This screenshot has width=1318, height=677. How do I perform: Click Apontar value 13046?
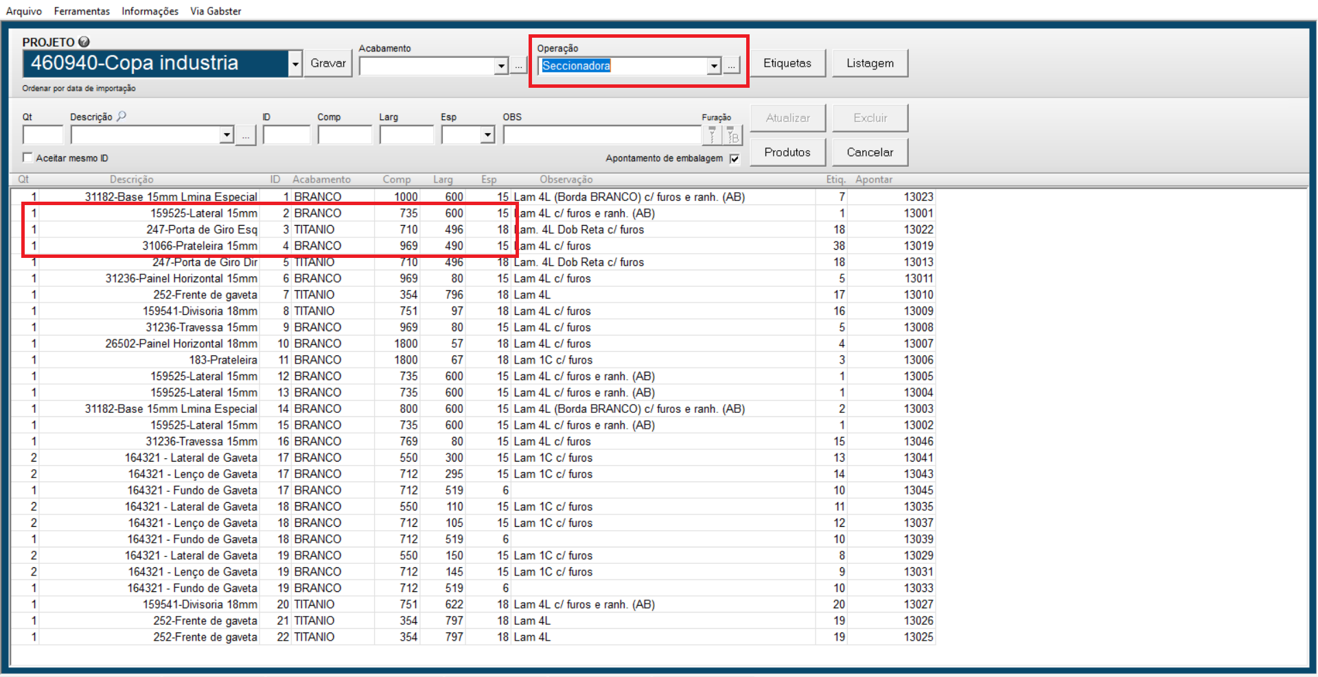(918, 442)
